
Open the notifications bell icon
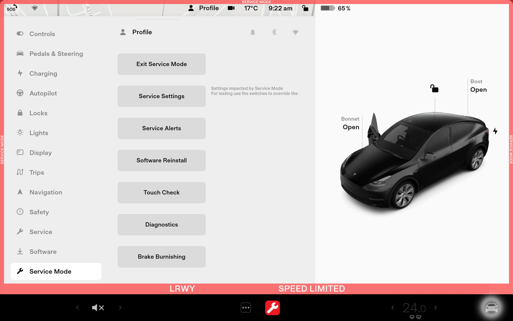coord(253,32)
